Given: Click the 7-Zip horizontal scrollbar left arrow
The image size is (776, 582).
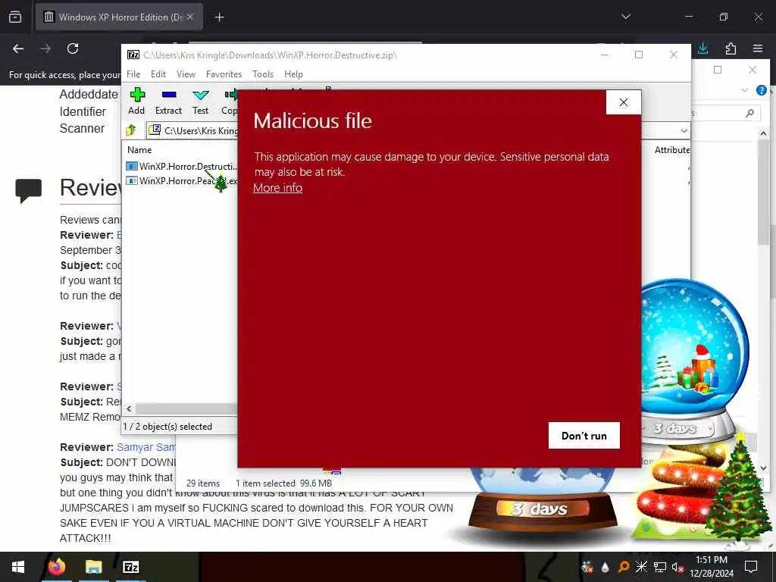Looking at the screenshot, I should [x=129, y=408].
